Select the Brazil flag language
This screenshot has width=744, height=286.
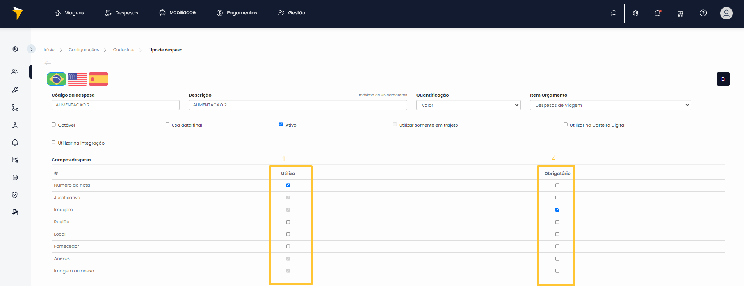tap(57, 79)
